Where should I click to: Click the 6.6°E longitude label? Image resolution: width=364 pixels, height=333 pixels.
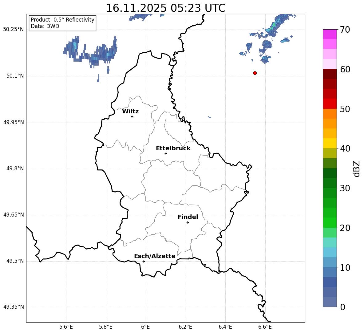[265, 327]
